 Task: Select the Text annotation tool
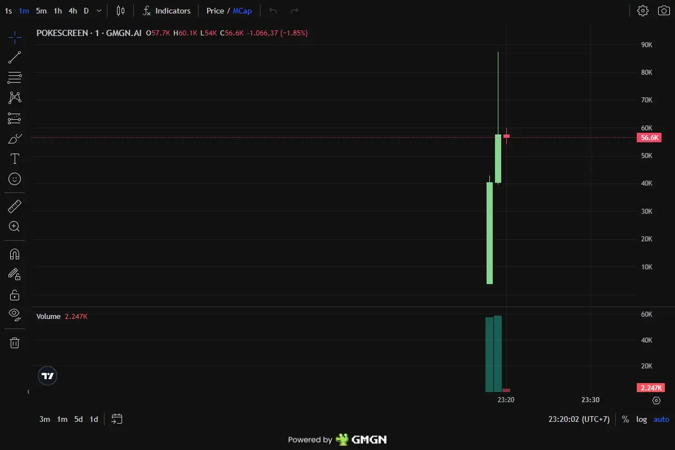15,159
